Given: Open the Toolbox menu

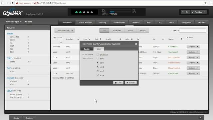Looking at the screenshot, I should pos(198,12).
